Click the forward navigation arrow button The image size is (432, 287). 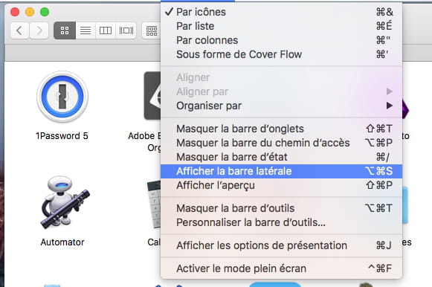(39, 30)
